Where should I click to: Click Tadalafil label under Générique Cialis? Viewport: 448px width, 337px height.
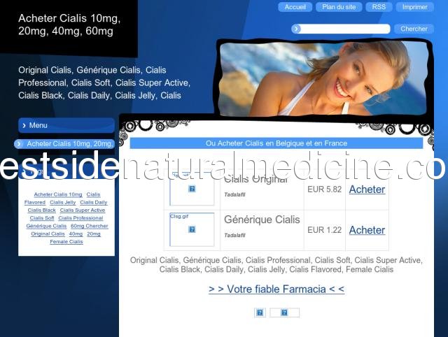click(x=234, y=236)
